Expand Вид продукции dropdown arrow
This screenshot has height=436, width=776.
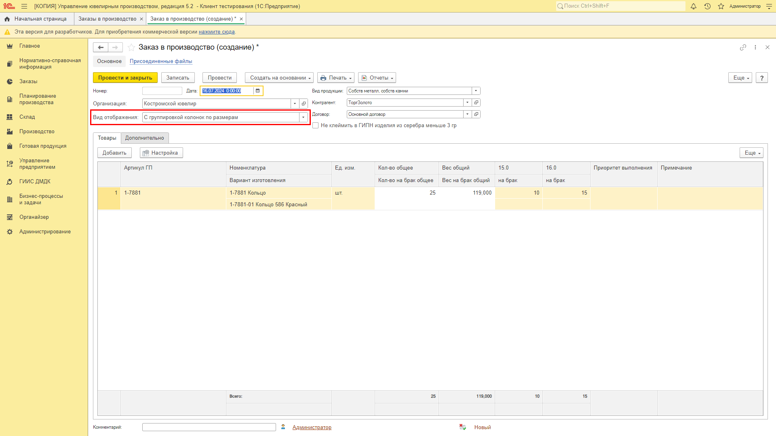(476, 91)
